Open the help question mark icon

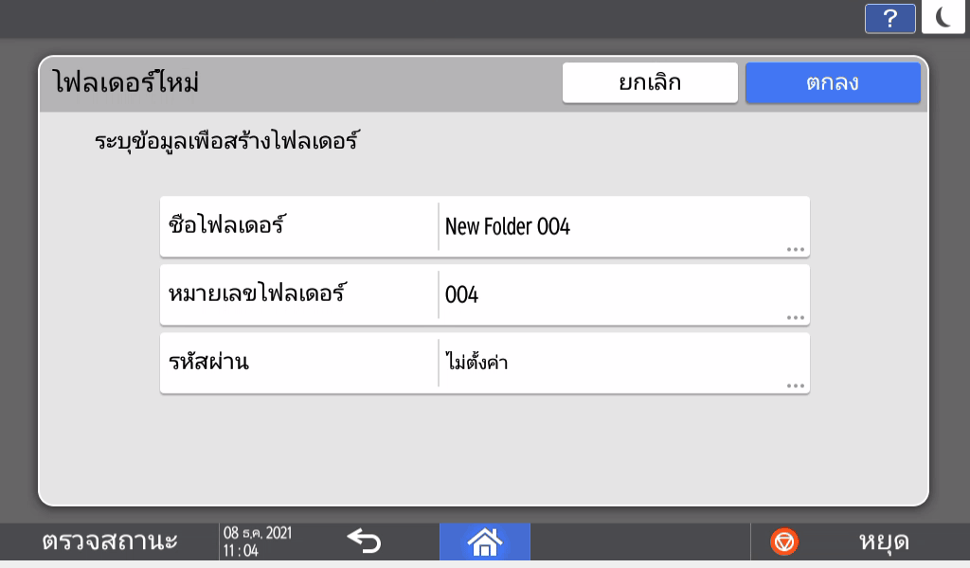[889, 19]
